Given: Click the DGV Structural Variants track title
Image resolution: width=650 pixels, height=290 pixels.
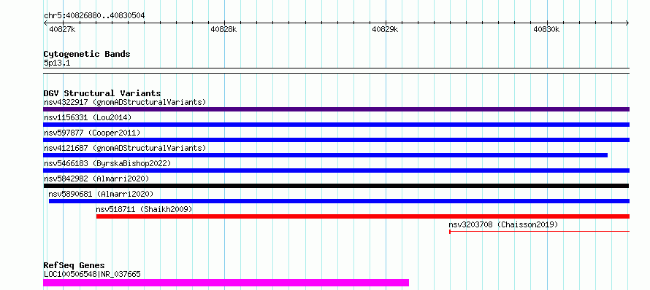Looking at the screenshot, I should pos(102,93).
